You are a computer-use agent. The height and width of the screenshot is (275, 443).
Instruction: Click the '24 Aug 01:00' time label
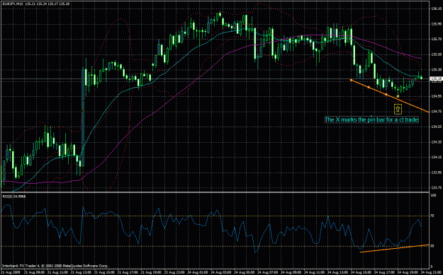[197, 272]
